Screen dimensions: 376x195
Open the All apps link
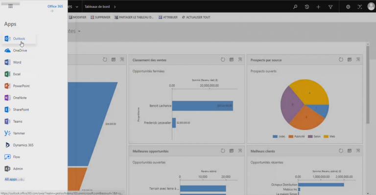coord(14,179)
